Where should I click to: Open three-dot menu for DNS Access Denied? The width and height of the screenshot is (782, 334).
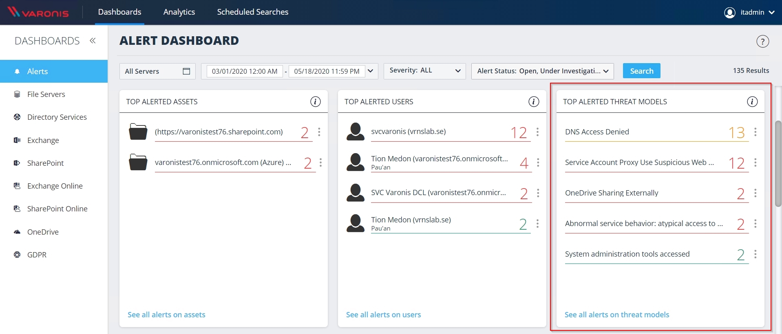[755, 132]
